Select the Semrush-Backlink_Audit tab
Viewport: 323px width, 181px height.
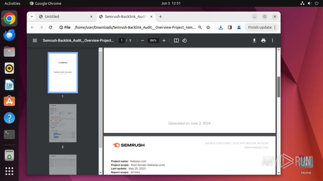click(x=126, y=17)
